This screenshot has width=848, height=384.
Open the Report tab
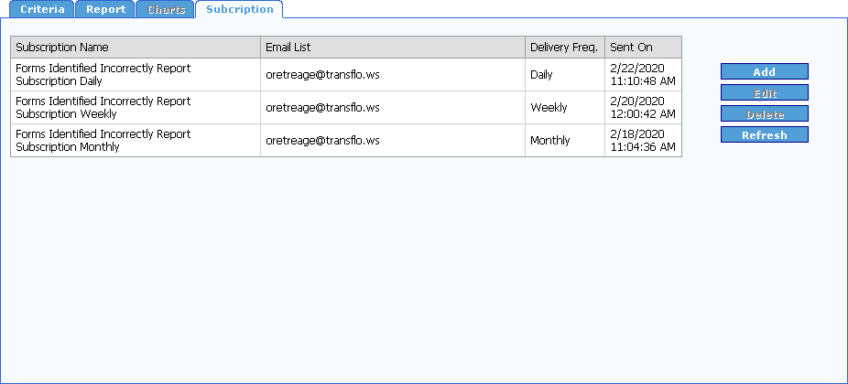pyautogui.click(x=105, y=9)
